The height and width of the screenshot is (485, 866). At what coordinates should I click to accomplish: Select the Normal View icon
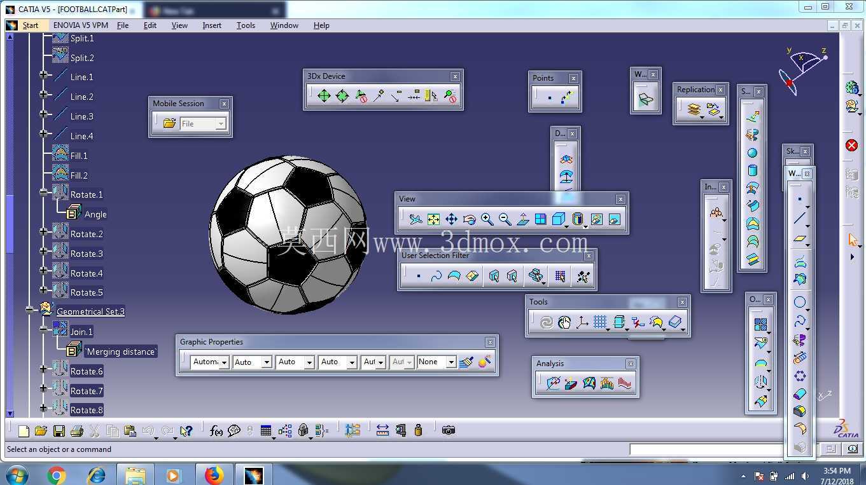[522, 219]
